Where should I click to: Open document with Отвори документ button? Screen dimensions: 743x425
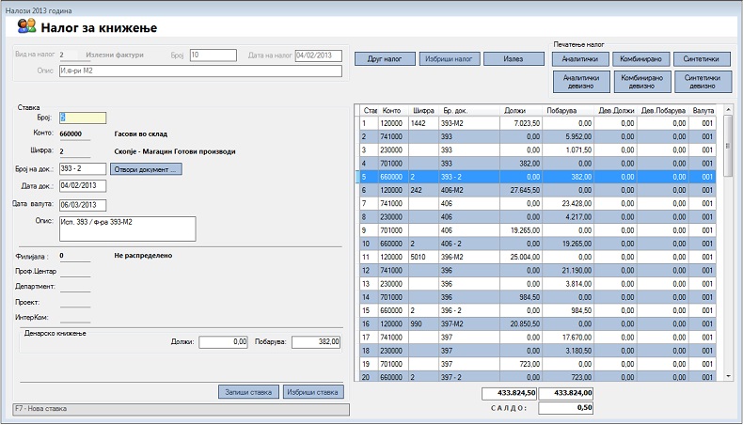146,169
